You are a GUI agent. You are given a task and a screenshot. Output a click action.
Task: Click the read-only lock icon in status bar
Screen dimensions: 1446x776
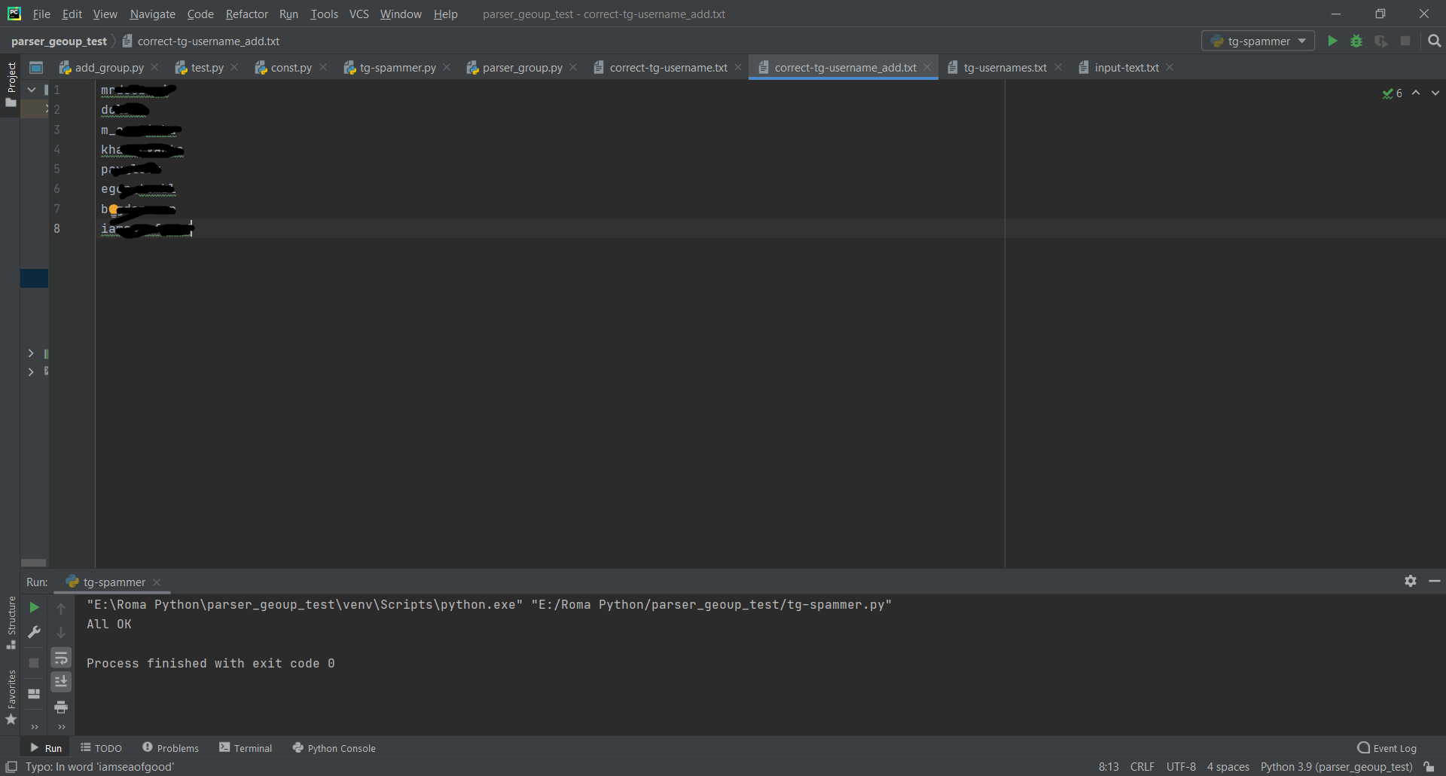click(x=1429, y=767)
